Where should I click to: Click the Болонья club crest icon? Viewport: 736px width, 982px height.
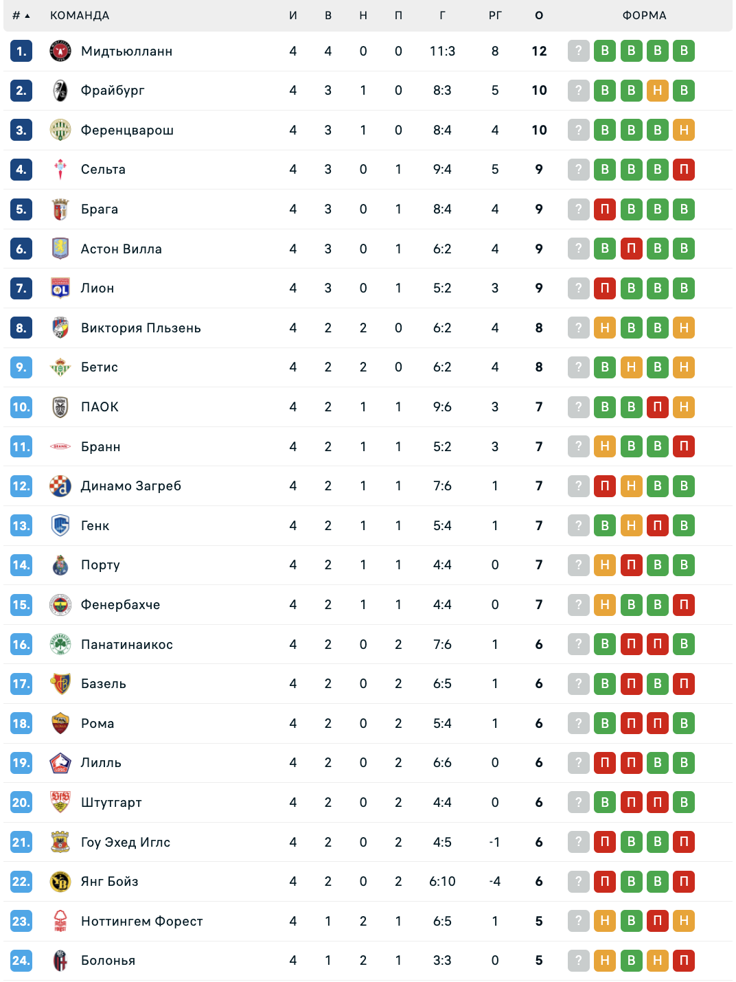(x=60, y=961)
